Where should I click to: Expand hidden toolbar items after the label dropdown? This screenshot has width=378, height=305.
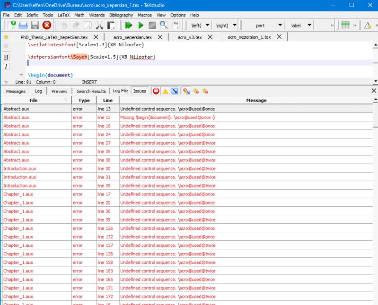pyautogui.click(x=332, y=25)
